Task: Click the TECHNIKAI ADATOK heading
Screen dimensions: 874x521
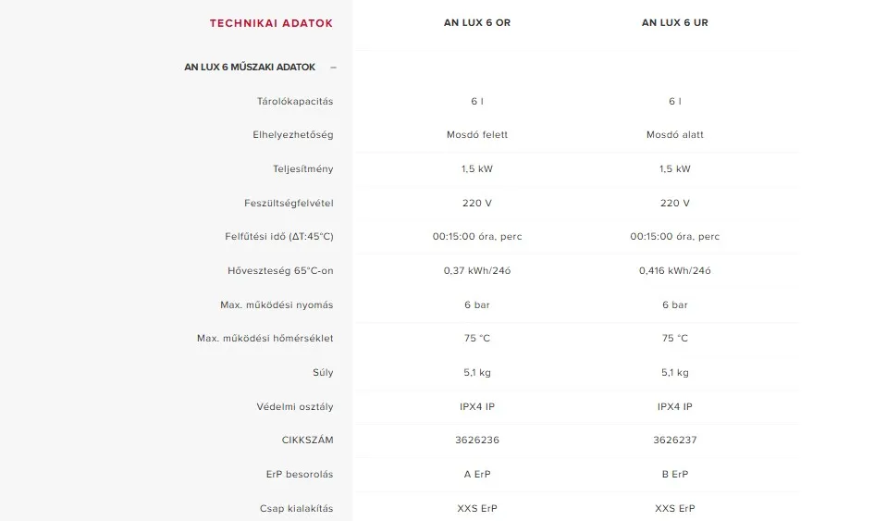Action: pos(272,23)
